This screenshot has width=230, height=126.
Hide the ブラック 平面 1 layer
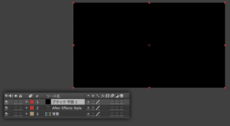click(6, 102)
